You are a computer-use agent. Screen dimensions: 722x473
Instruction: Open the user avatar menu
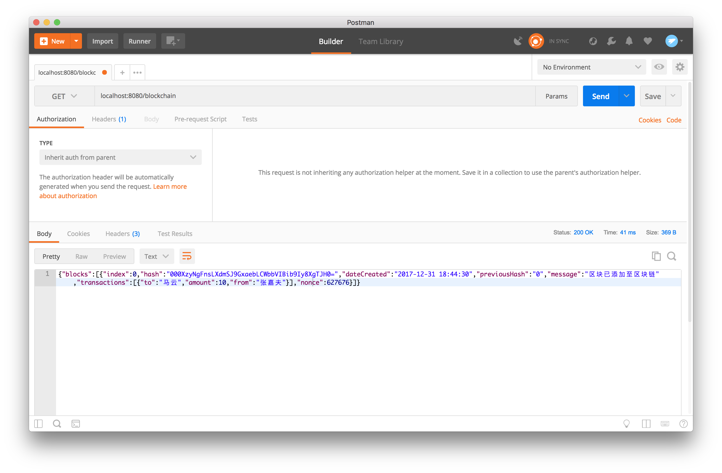tap(674, 41)
